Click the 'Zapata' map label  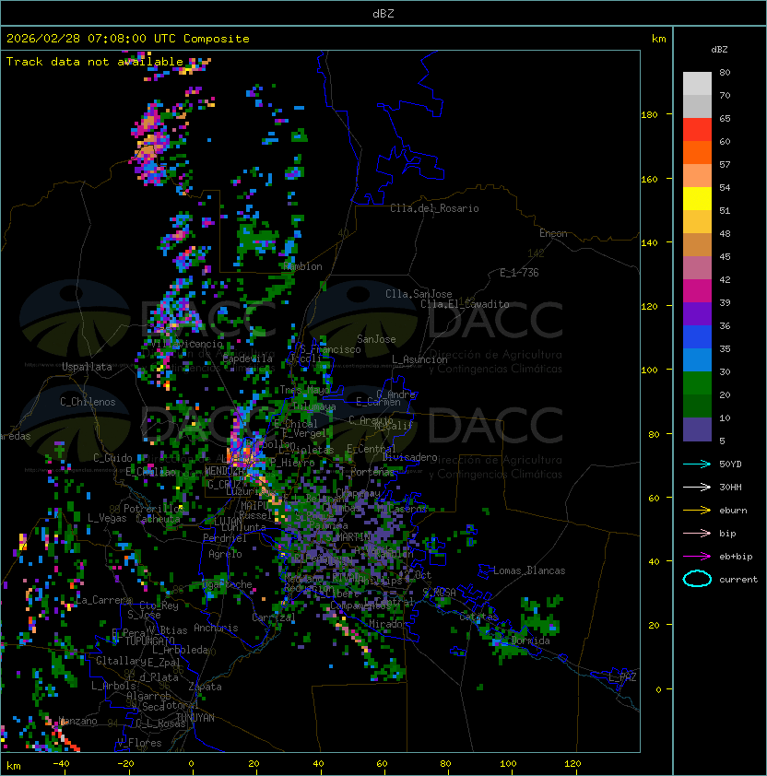click(x=205, y=687)
